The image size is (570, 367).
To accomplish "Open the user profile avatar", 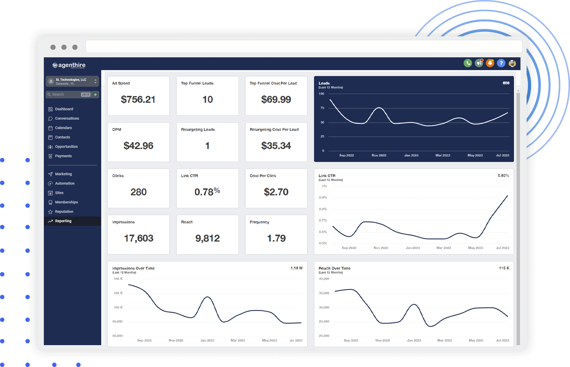I will 512,63.
